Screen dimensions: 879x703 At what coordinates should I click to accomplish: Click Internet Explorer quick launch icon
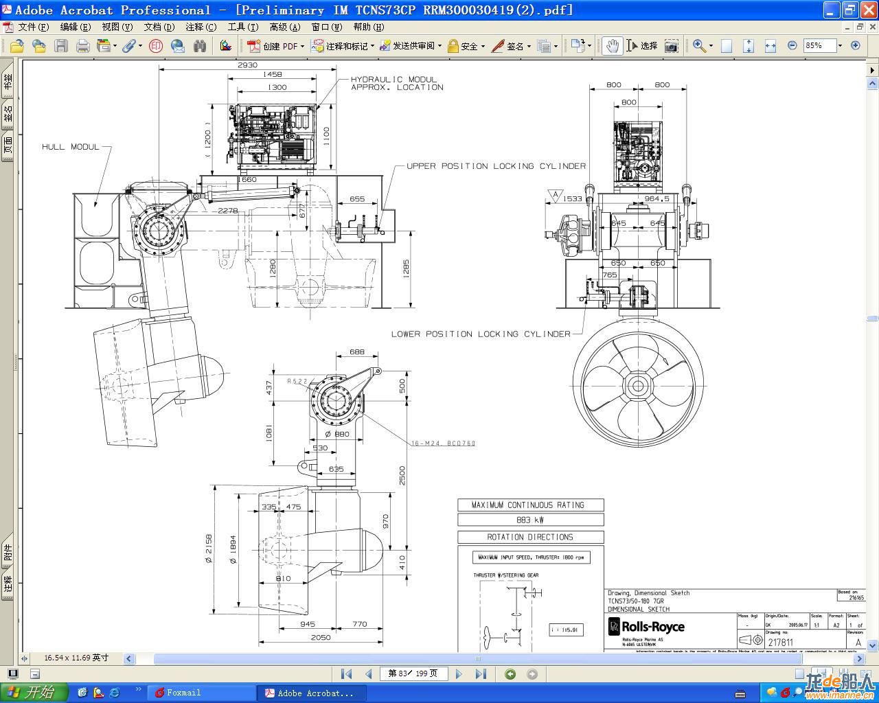(114, 693)
